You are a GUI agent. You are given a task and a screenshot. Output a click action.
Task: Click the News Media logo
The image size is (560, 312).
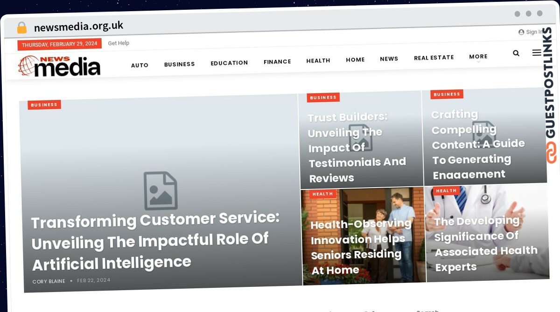click(59, 67)
